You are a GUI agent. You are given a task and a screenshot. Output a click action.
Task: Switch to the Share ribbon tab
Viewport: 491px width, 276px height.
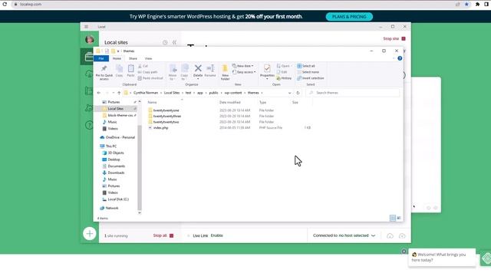click(x=133, y=58)
